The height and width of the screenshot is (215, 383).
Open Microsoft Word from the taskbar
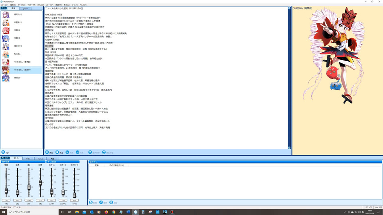click(128, 212)
